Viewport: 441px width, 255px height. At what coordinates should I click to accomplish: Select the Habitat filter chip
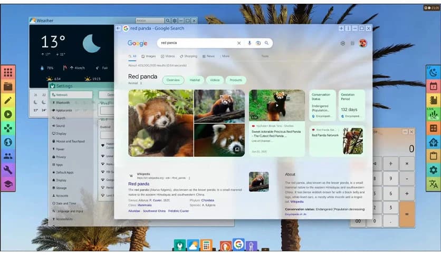pyautogui.click(x=195, y=80)
